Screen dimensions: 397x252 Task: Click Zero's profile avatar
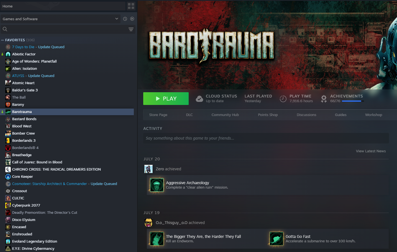pyautogui.click(x=148, y=169)
